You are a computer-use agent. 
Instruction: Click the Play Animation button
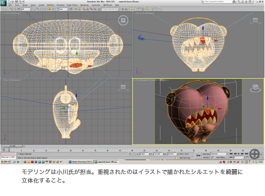coord(239,154)
